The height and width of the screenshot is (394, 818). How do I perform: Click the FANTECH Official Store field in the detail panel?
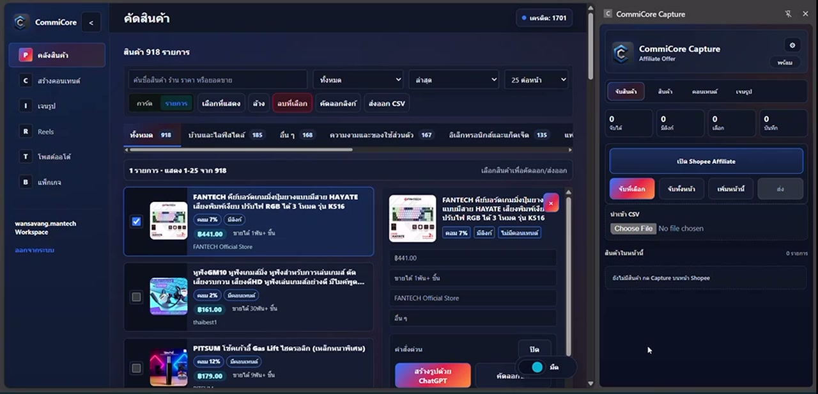tap(473, 297)
